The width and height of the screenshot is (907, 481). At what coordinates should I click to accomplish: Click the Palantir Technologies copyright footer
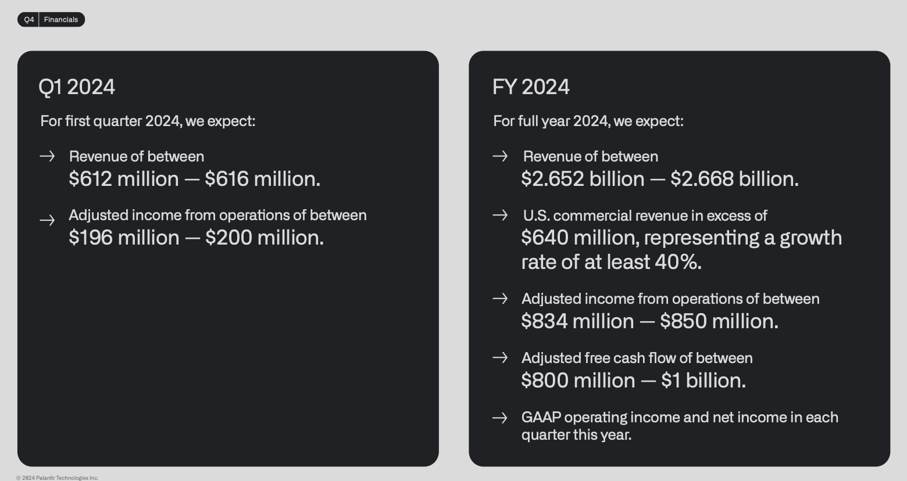click(x=58, y=478)
